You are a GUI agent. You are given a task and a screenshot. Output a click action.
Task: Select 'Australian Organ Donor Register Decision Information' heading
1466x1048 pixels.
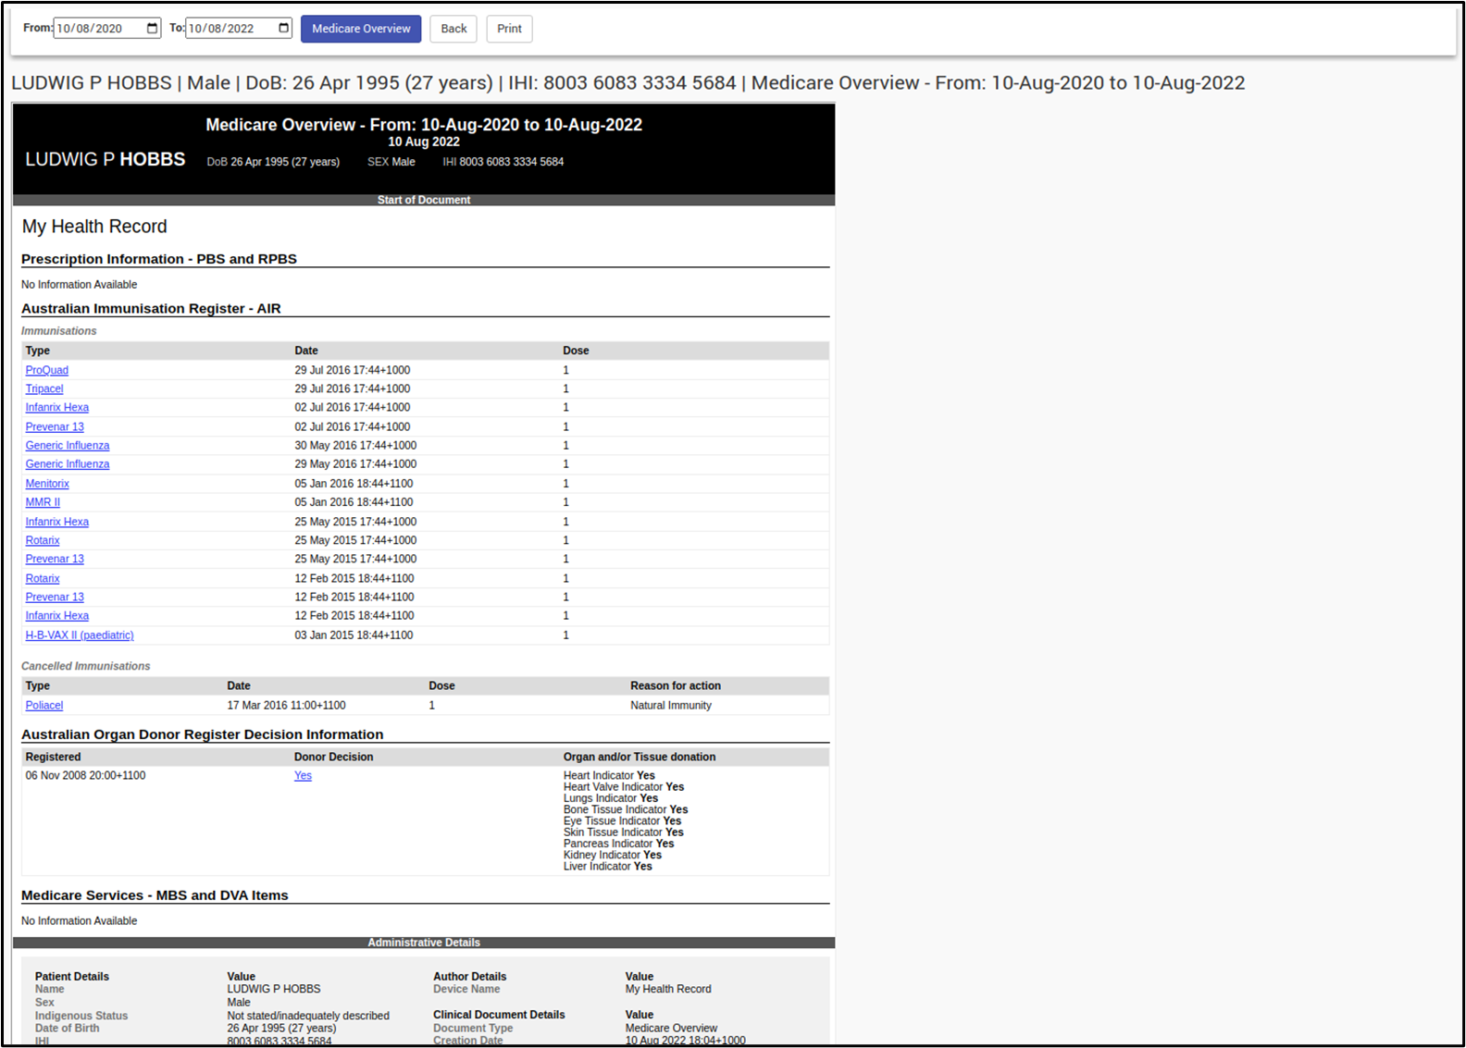click(x=202, y=734)
